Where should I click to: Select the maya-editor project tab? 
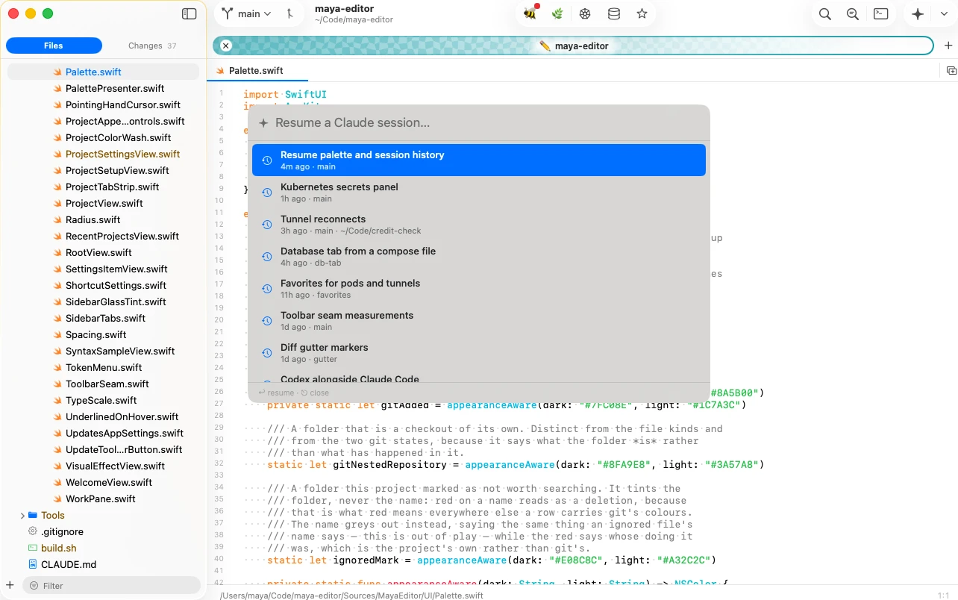click(573, 46)
